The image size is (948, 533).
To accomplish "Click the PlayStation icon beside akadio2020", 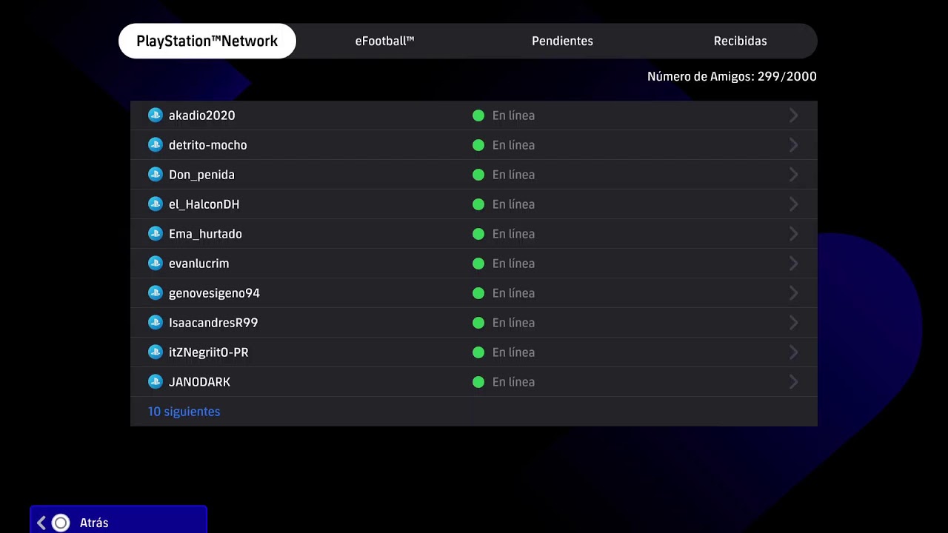I will [x=155, y=115].
